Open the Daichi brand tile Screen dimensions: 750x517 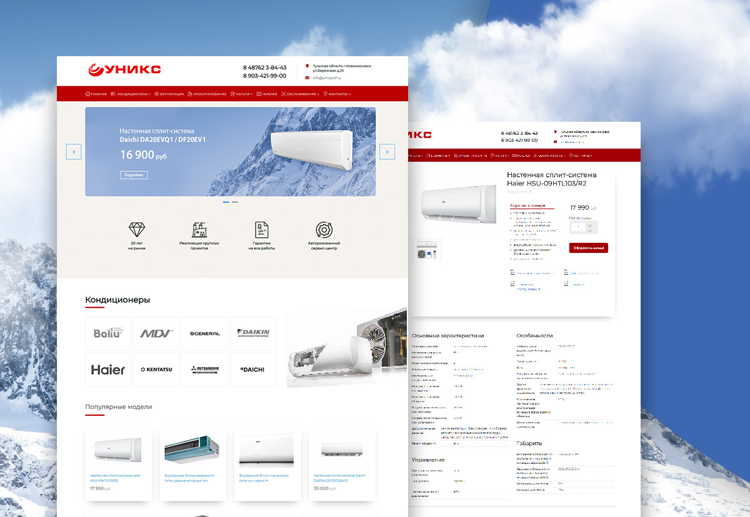(253, 370)
